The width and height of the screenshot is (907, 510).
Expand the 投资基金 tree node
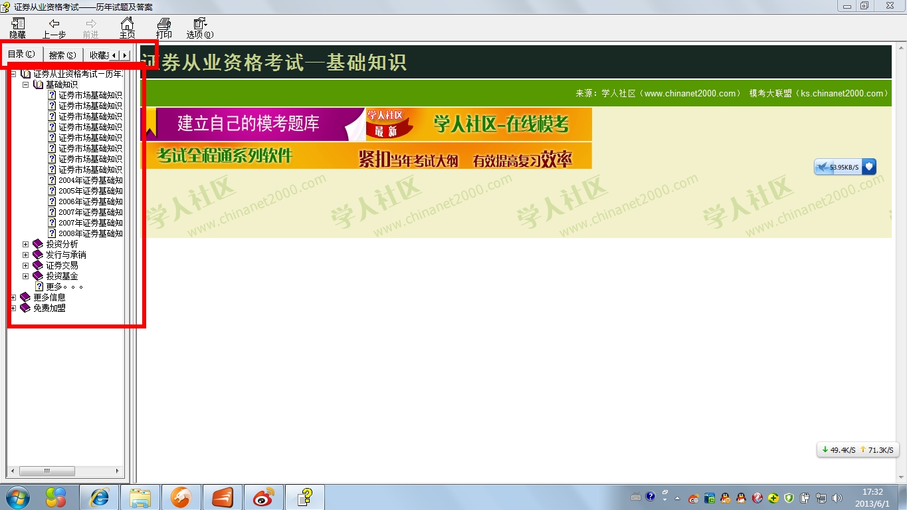pyautogui.click(x=26, y=276)
